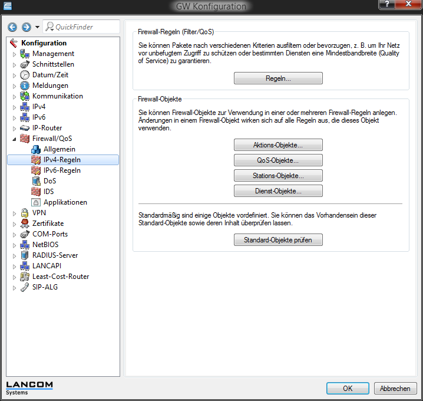This screenshot has height=401, width=423.
Task: Expand the Zertifikate tree node
Action: click(x=15, y=223)
